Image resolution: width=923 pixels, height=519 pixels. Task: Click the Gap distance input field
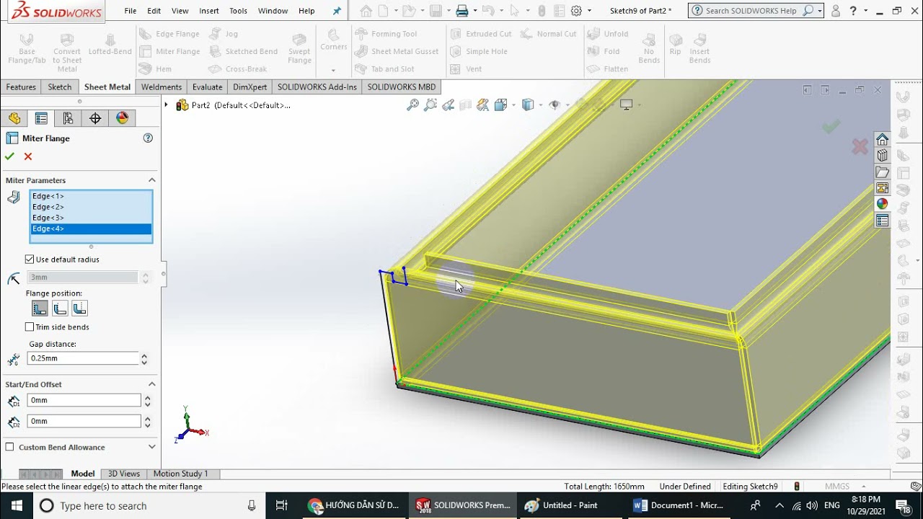82,358
